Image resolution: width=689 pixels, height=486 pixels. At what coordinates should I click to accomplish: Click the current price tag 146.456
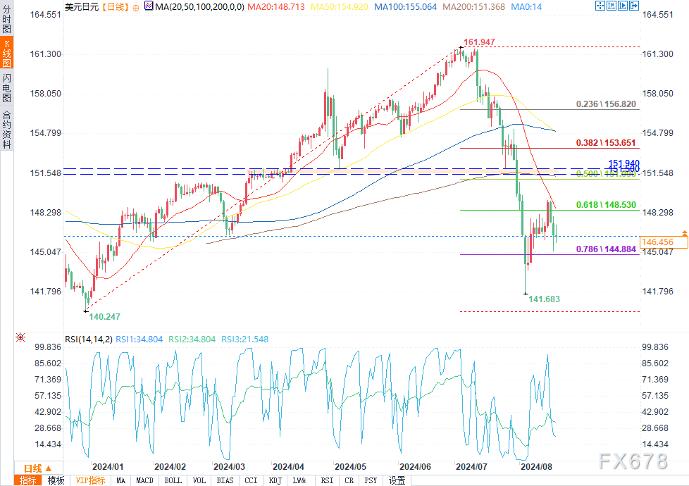664,242
